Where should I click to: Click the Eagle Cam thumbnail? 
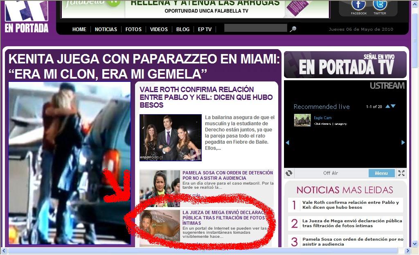pos(302,120)
